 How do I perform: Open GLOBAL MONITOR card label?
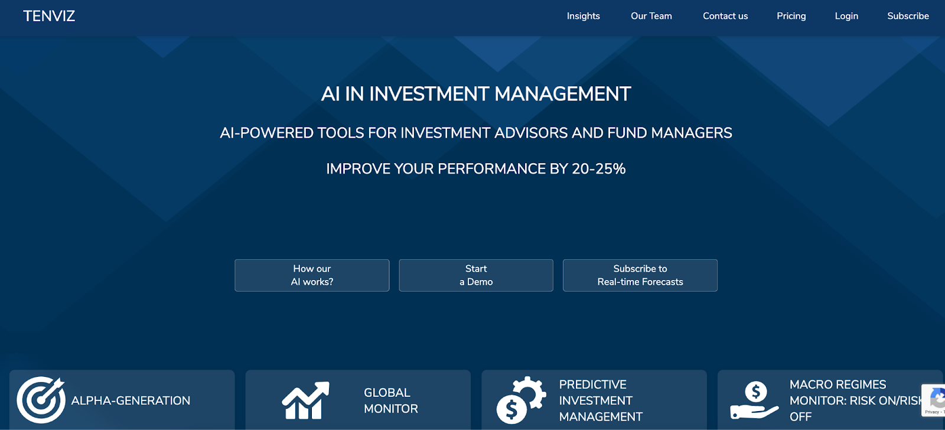click(391, 400)
